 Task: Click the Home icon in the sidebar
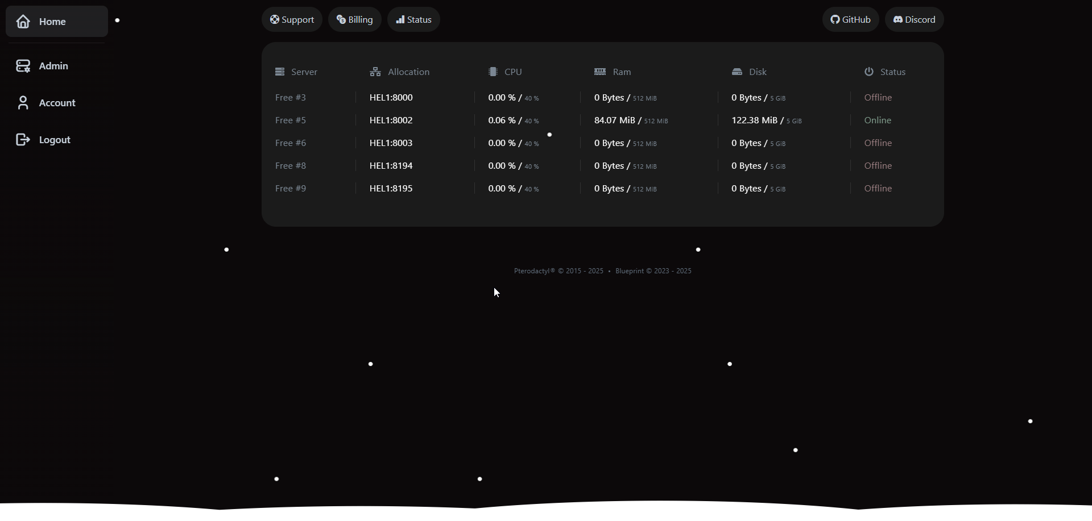(23, 21)
